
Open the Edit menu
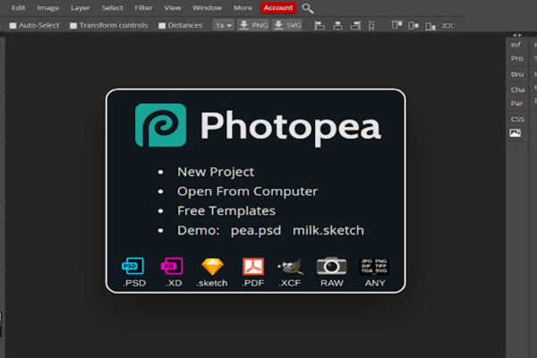click(18, 7)
